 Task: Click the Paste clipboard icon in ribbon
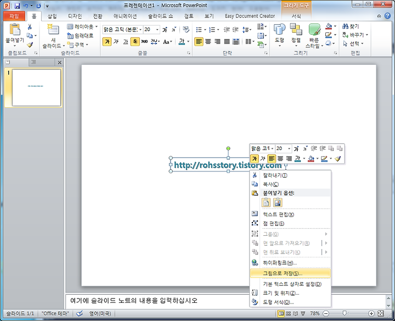(x=15, y=29)
